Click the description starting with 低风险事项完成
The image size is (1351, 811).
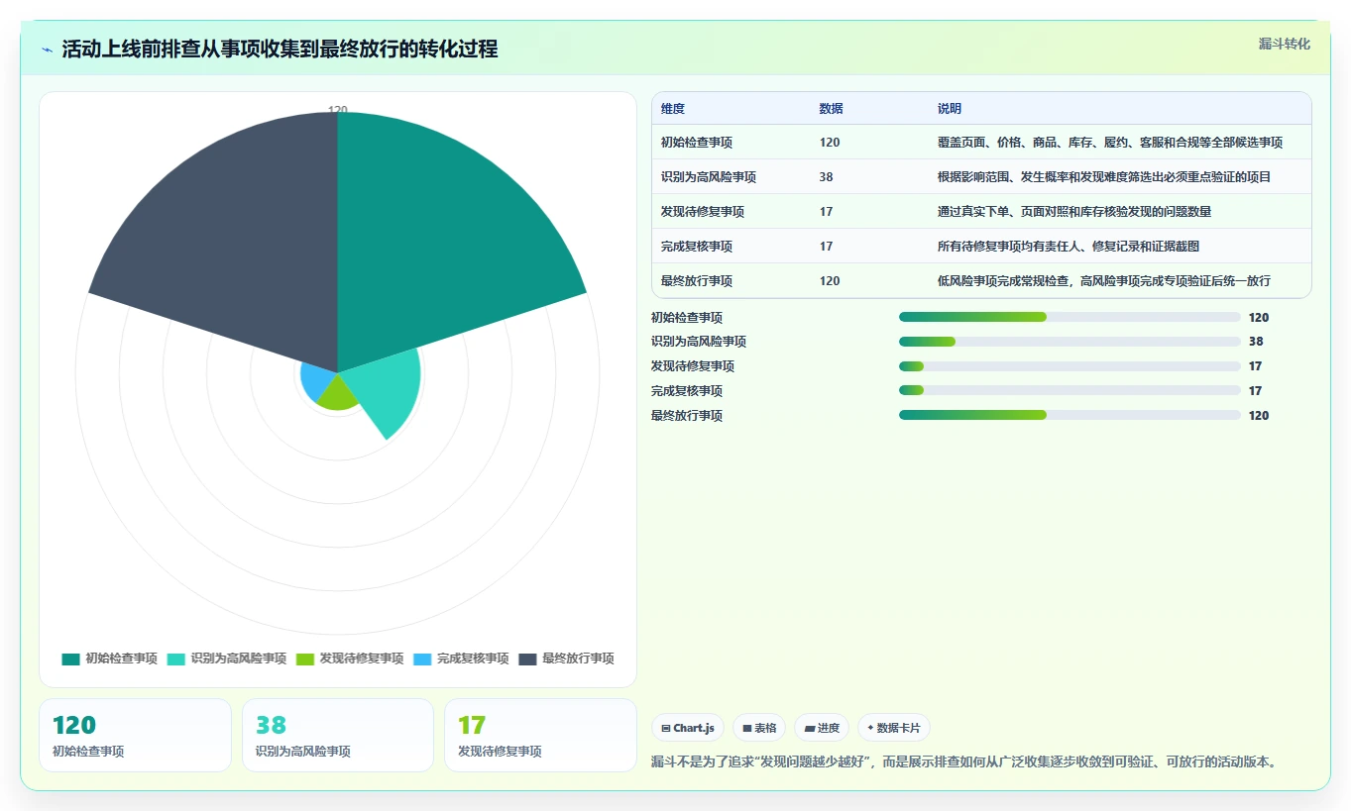tap(1104, 281)
